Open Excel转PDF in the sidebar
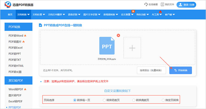 (x=15, y=101)
